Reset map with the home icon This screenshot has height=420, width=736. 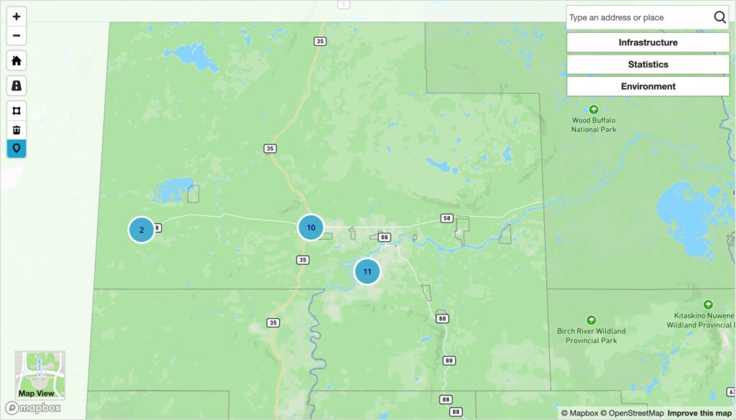[x=17, y=61]
